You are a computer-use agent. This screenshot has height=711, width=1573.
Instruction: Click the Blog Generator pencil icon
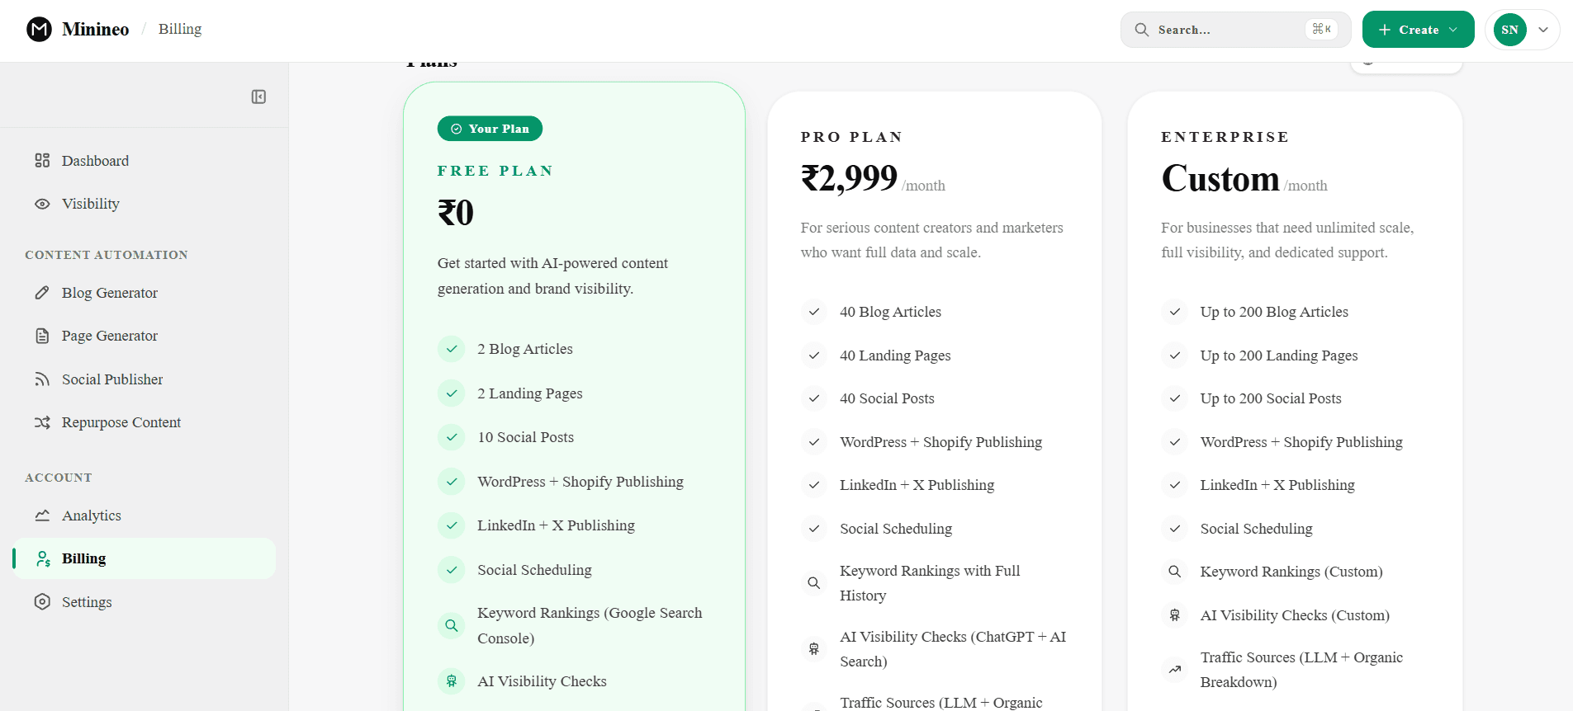(x=42, y=293)
